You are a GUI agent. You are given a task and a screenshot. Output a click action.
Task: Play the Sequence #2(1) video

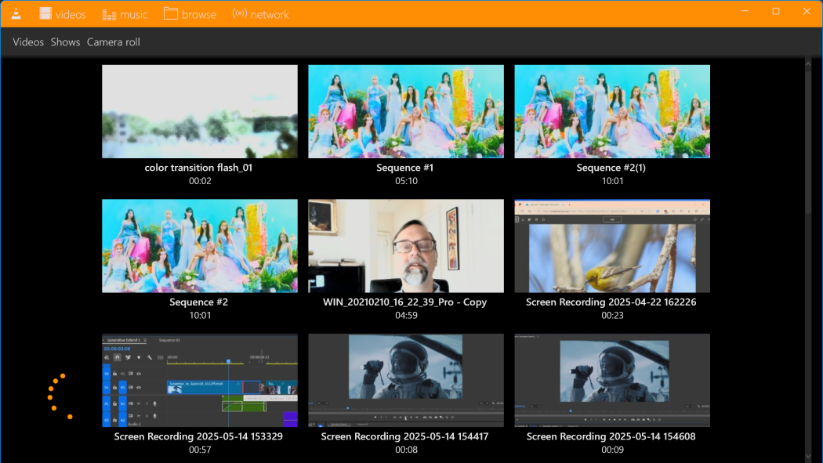[x=611, y=111]
